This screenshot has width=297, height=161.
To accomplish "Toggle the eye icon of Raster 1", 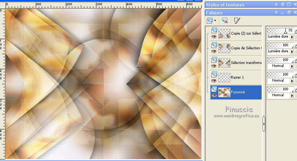I will click(214, 80).
